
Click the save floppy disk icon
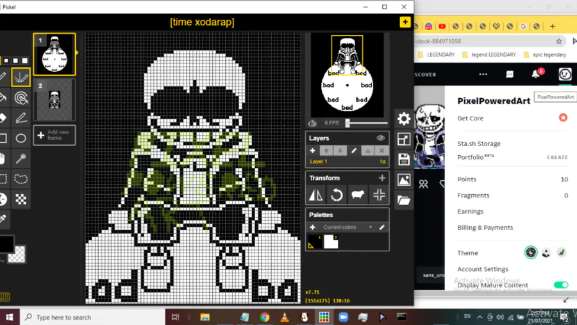[x=404, y=160]
